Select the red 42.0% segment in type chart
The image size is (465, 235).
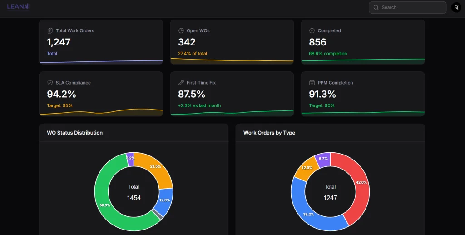(359, 182)
